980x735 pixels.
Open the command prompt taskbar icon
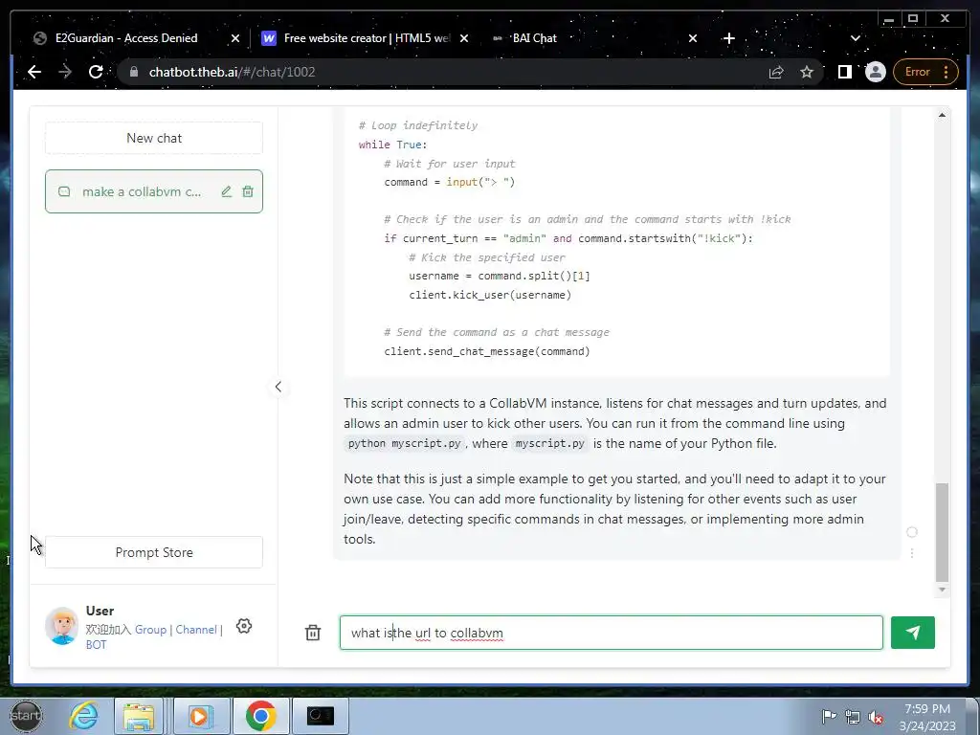tap(320, 716)
